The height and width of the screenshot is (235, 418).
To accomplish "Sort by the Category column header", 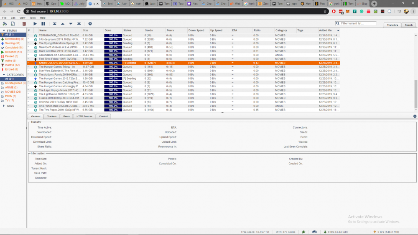I will (x=285, y=30).
